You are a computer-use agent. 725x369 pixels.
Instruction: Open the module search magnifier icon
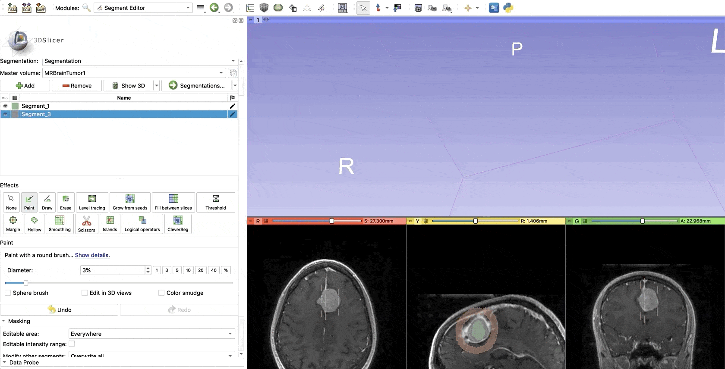tap(86, 8)
